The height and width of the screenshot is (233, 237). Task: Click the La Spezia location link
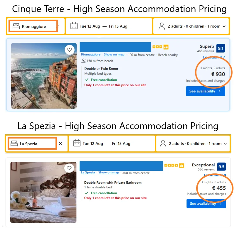[x=88, y=173]
